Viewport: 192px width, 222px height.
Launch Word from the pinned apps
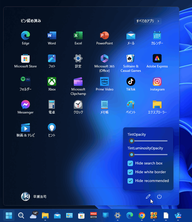pyautogui.click(x=52, y=38)
